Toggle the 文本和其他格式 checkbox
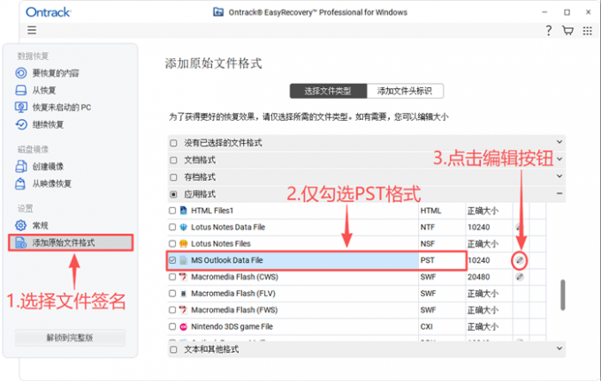Screen dimensions: 601x381 coord(173,349)
